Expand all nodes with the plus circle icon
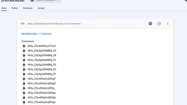 pos(150,24)
